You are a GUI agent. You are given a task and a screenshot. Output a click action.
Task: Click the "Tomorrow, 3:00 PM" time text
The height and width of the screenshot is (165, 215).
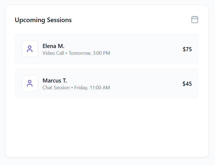point(89,53)
